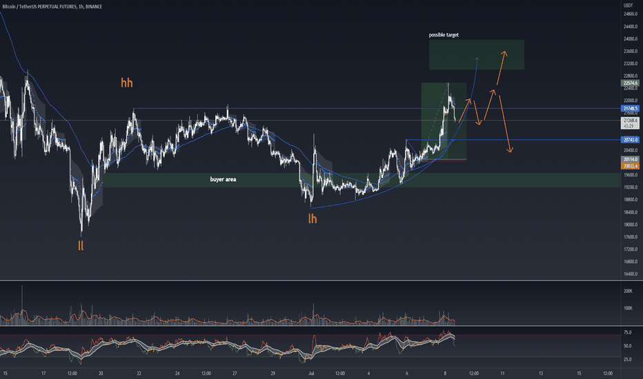643x379 pixels.
Task: Select the orange "lh" annotation
Action: 313,219
